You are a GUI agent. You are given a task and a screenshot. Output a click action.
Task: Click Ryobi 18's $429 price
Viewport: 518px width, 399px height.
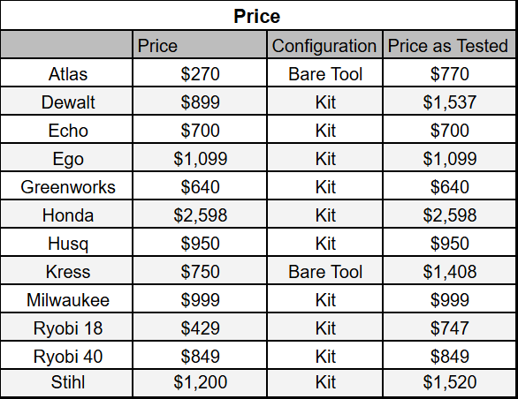(x=200, y=328)
